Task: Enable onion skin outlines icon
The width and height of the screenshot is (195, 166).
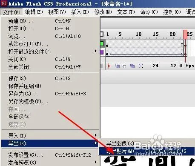Action: pos(124,66)
